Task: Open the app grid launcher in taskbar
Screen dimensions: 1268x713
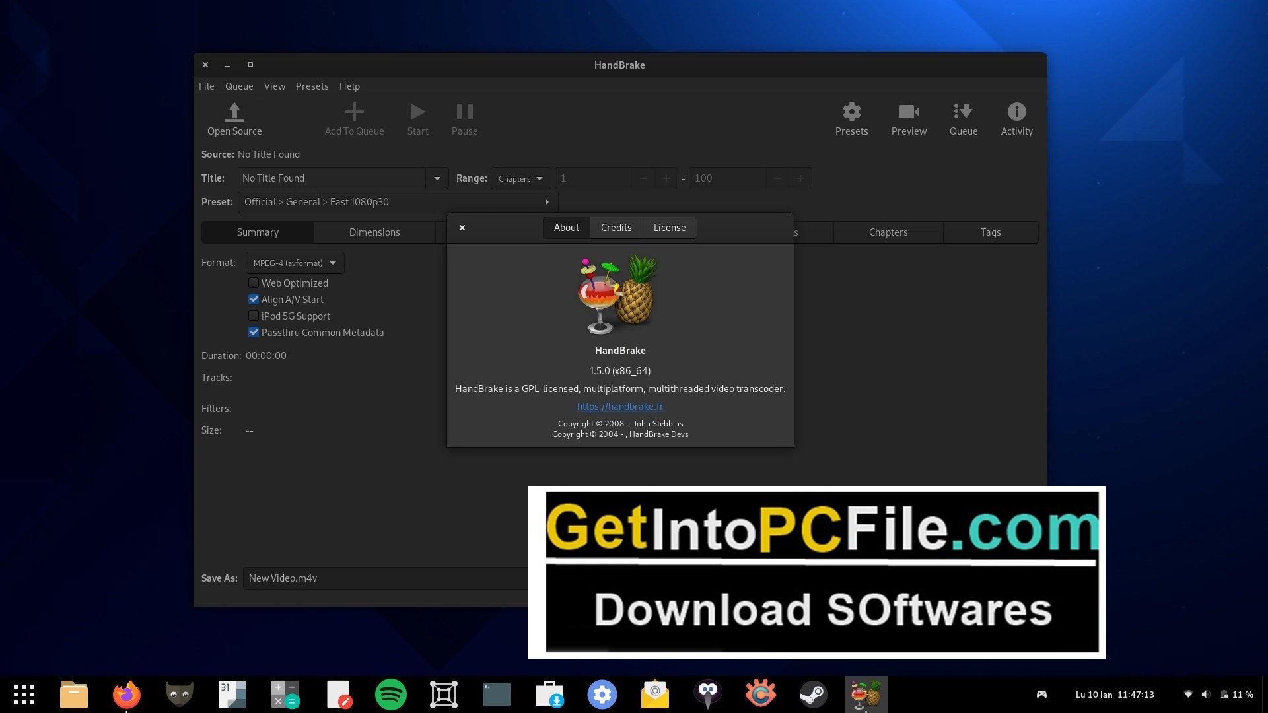Action: (x=24, y=695)
